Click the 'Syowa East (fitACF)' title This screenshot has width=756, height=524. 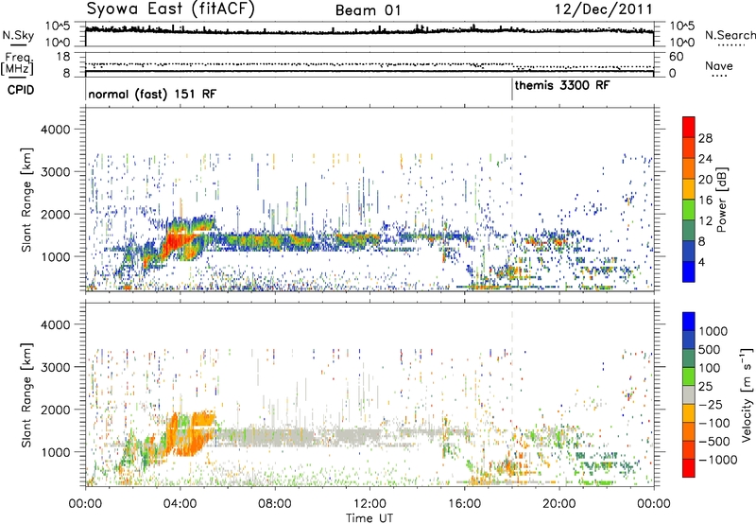[171, 9]
